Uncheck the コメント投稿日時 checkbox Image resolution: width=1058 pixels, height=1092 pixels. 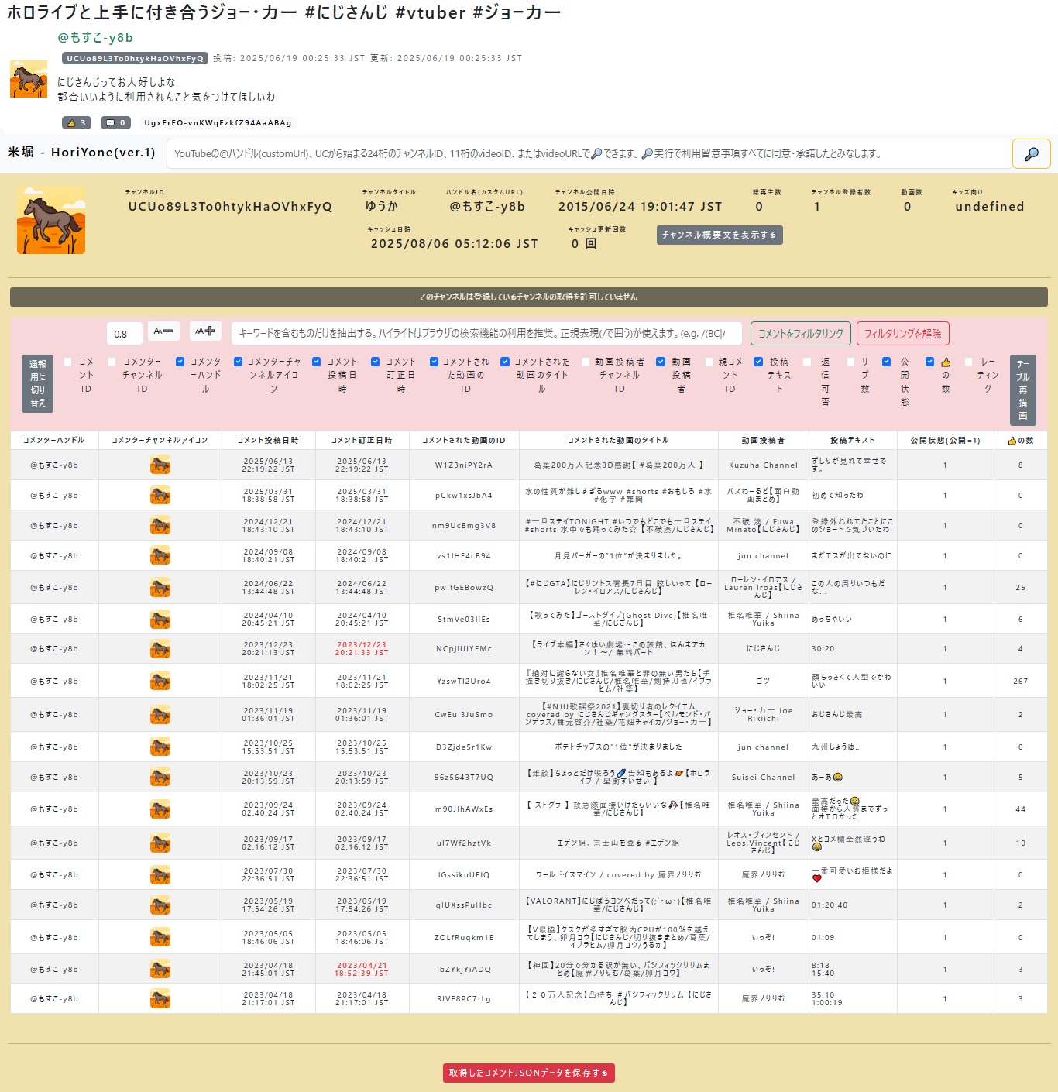click(317, 362)
